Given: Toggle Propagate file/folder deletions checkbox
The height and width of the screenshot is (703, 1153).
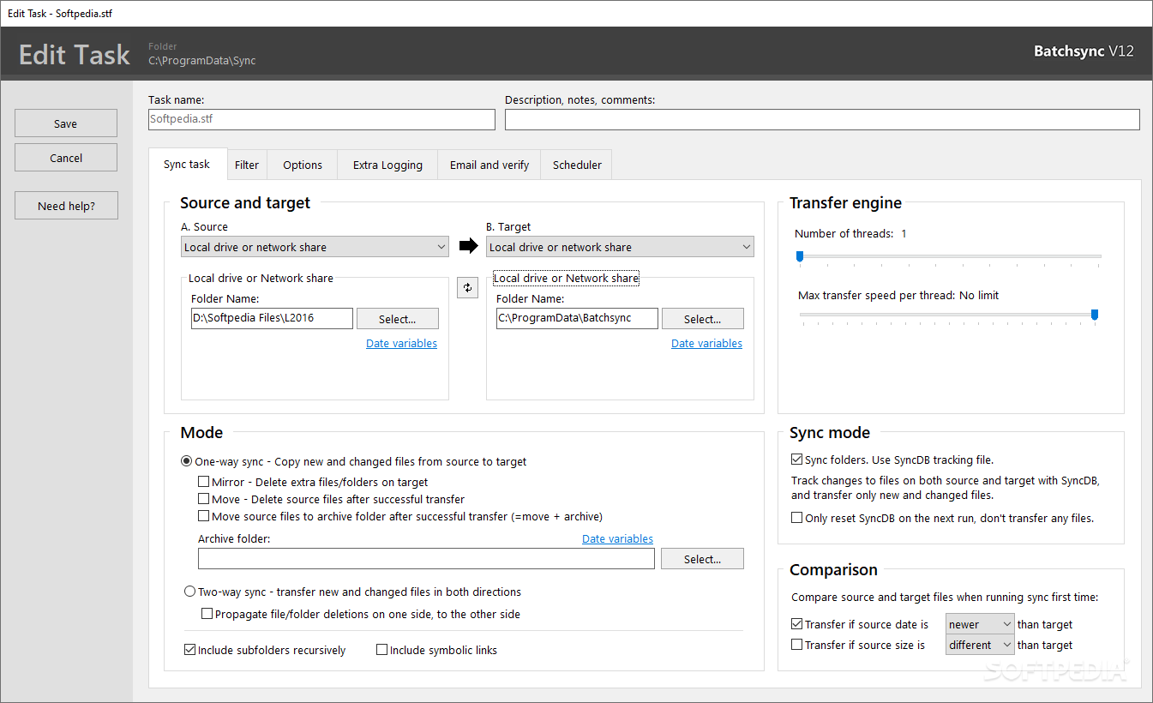Looking at the screenshot, I should coord(207,614).
